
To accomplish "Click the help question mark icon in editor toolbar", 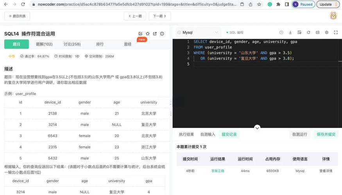I will click(281, 32).
